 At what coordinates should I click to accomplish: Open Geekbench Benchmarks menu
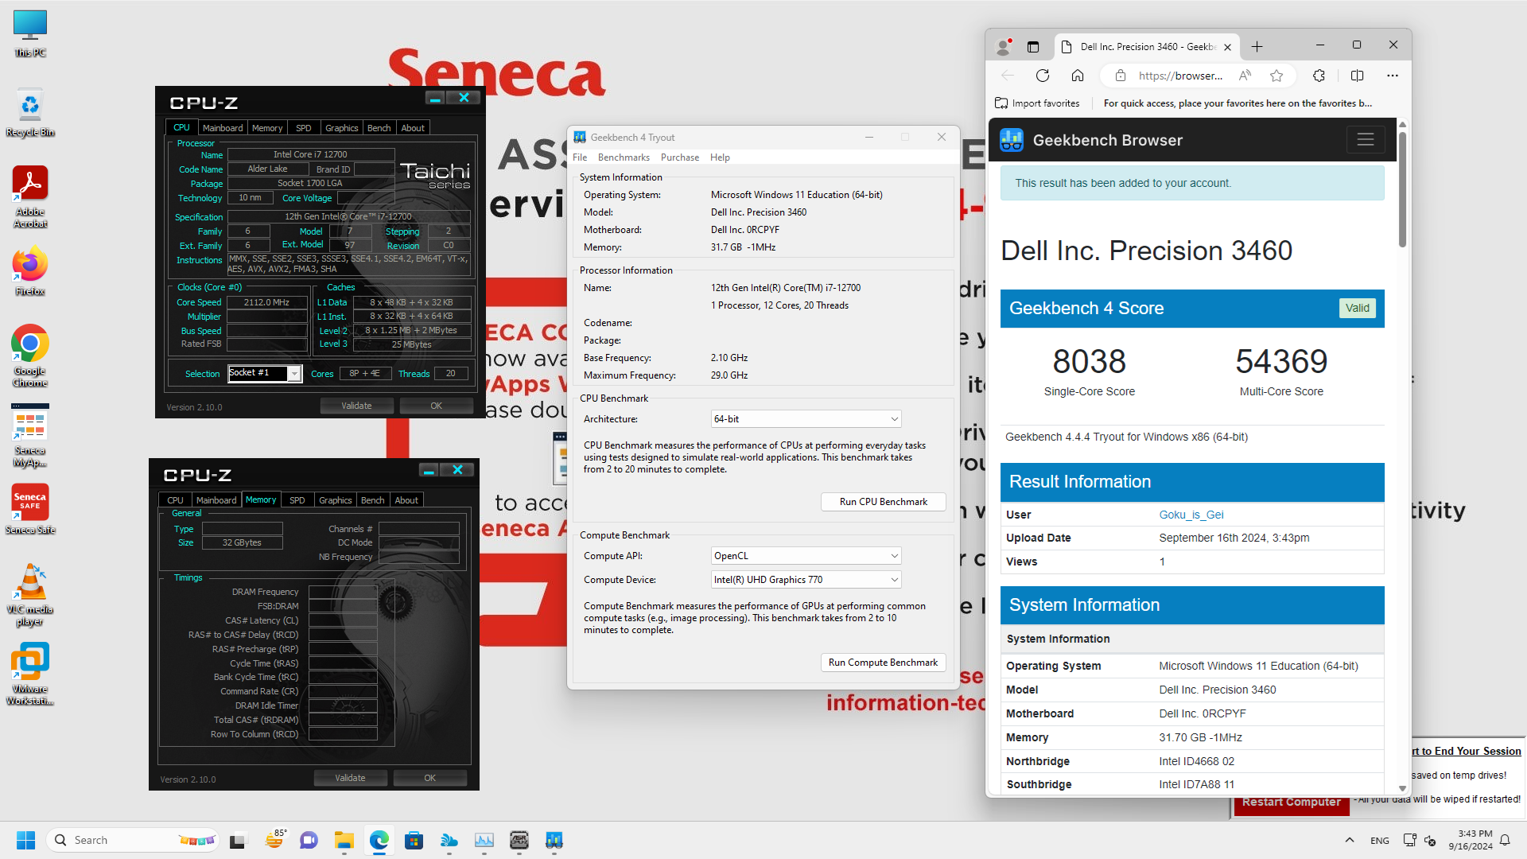[x=624, y=157]
